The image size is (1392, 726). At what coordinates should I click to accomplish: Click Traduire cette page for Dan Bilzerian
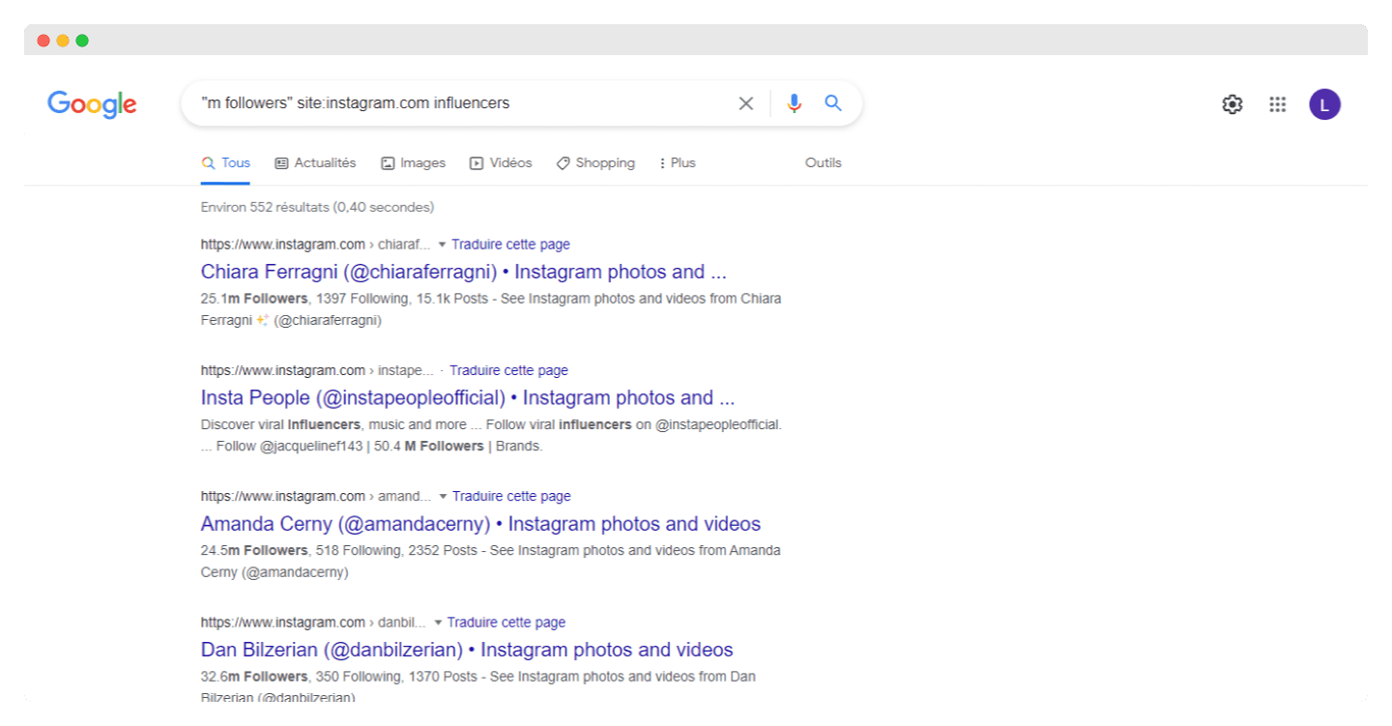click(507, 623)
